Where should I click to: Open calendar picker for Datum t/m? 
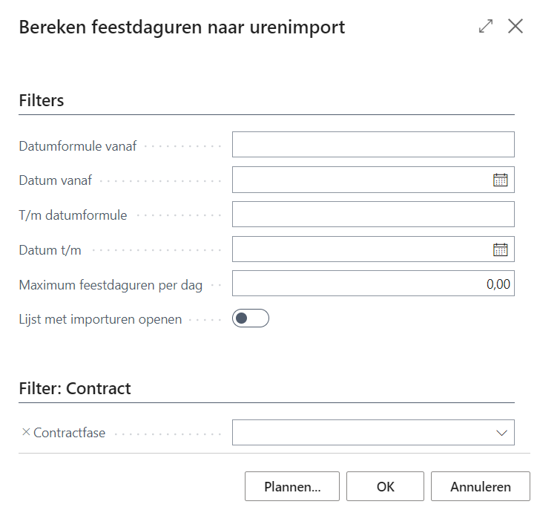click(x=501, y=249)
